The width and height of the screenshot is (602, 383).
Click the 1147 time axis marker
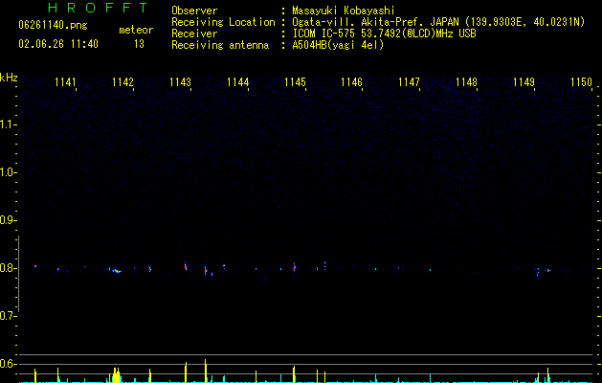pos(409,81)
